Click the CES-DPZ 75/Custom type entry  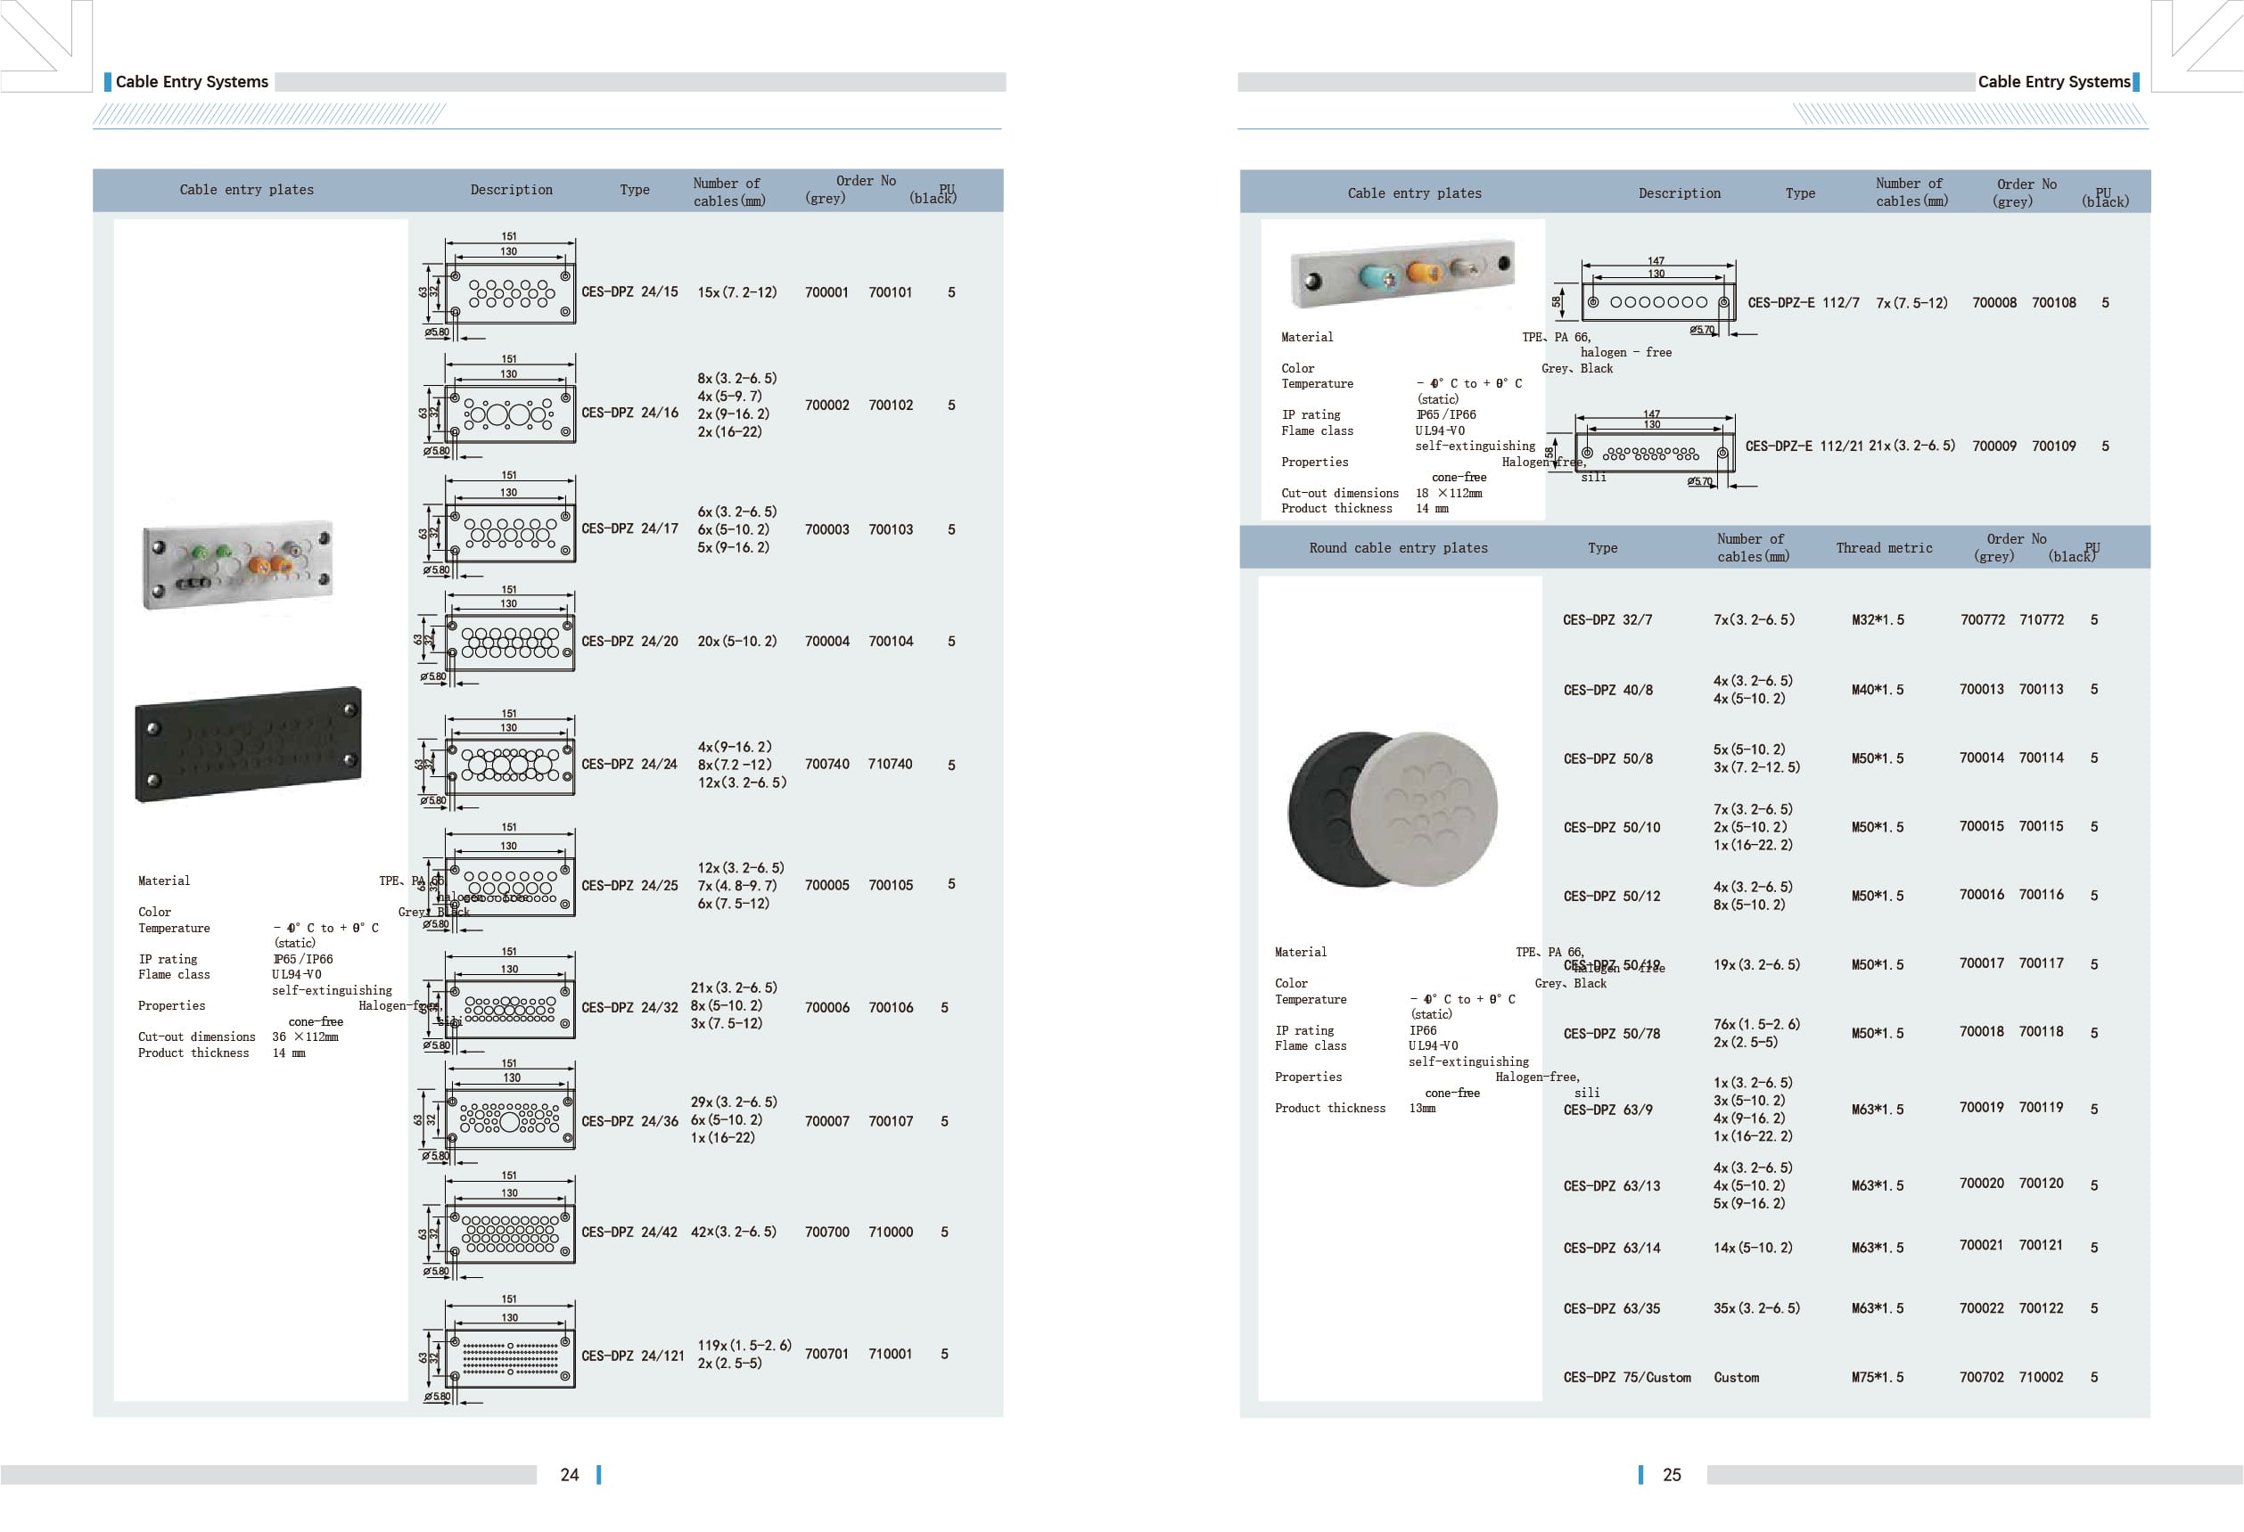click(1627, 1378)
